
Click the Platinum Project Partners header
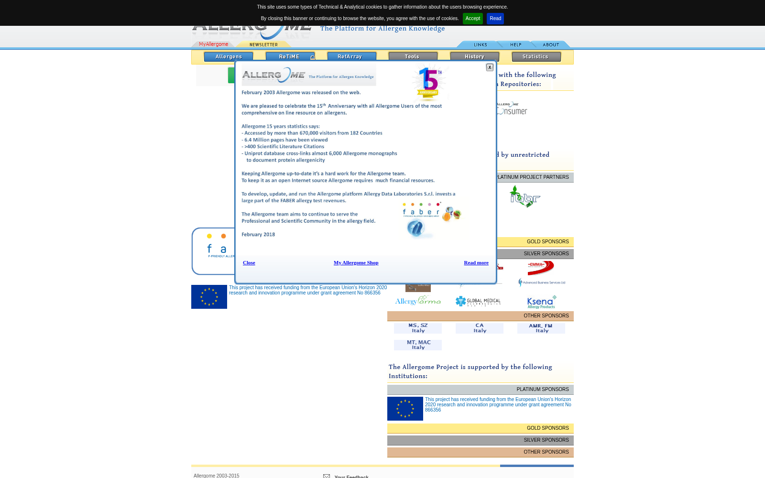[x=534, y=177]
